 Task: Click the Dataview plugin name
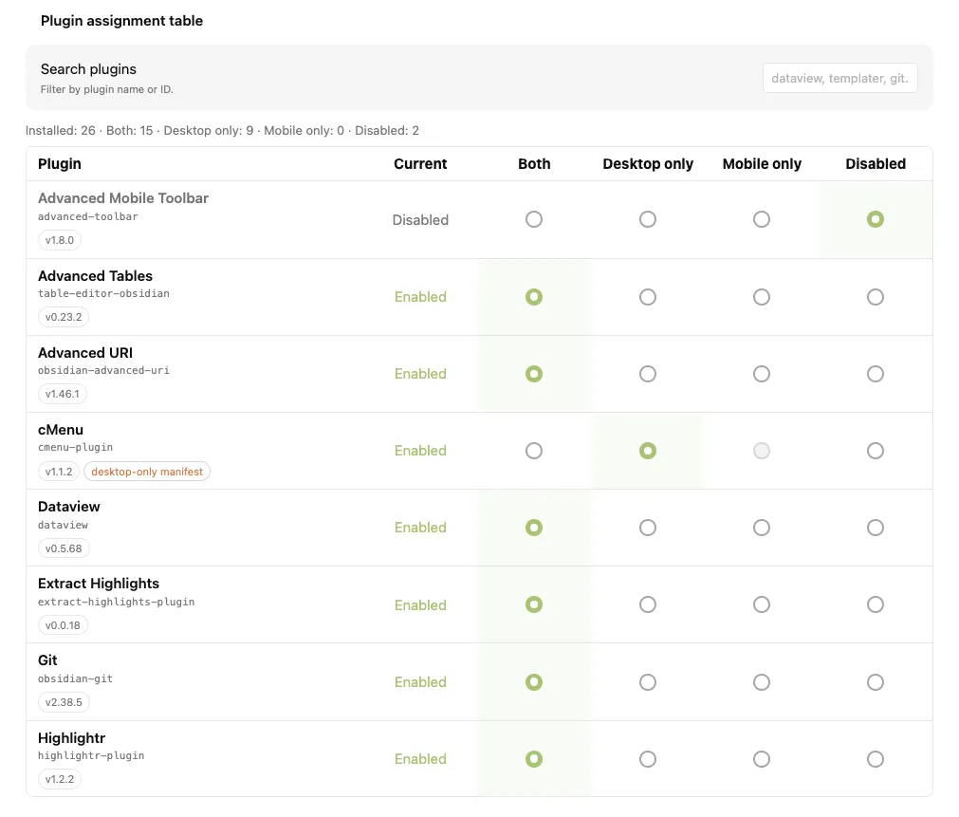[x=68, y=507]
